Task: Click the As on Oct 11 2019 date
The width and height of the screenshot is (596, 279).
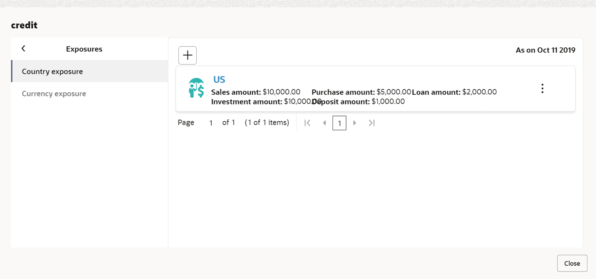Action: tap(545, 50)
